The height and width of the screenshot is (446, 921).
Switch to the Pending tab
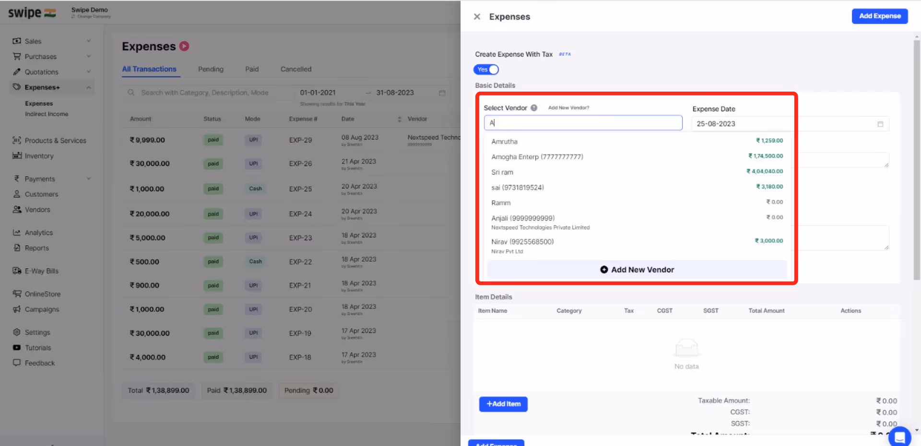click(x=211, y=69)
